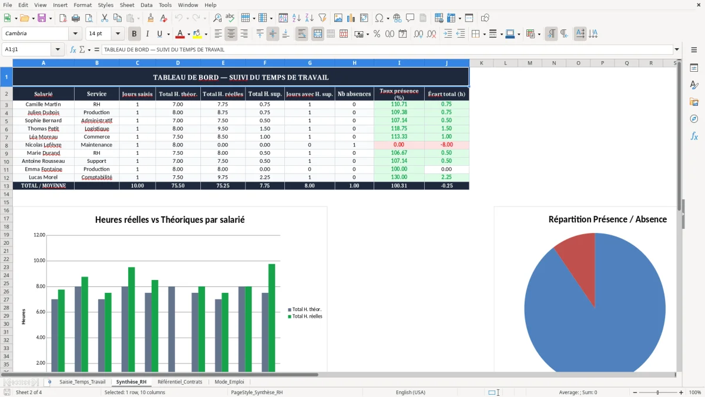This screenshot has width=705, height=397.
Task: Toggle Align Right
Action: click(x=244, y=34)
